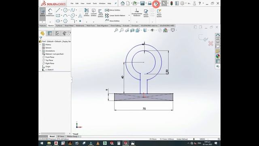The height and width of the screenshot is (146, 259).
Task: Expand the History tree item
Action: coord(40,45)
